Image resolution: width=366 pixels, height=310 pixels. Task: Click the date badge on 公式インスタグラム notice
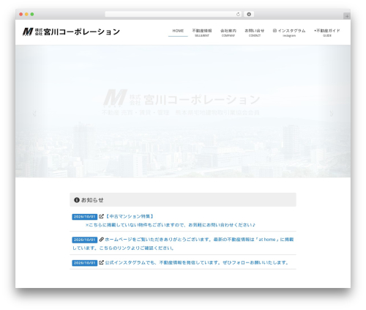[84, 263]
